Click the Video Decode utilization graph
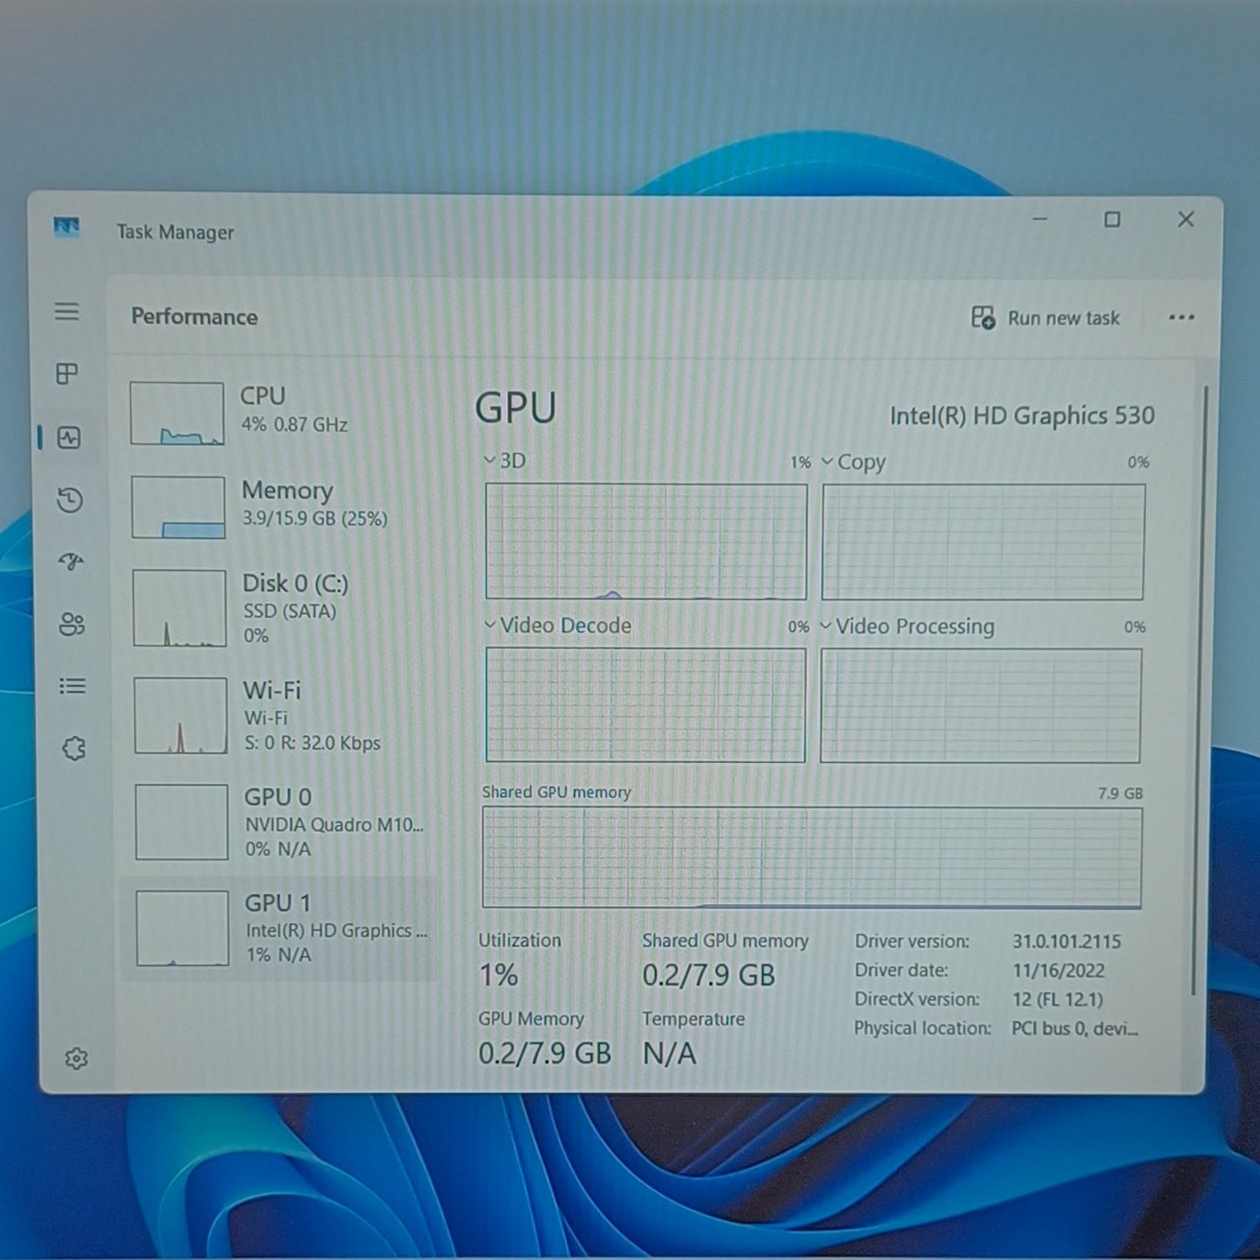 [645, 705]
